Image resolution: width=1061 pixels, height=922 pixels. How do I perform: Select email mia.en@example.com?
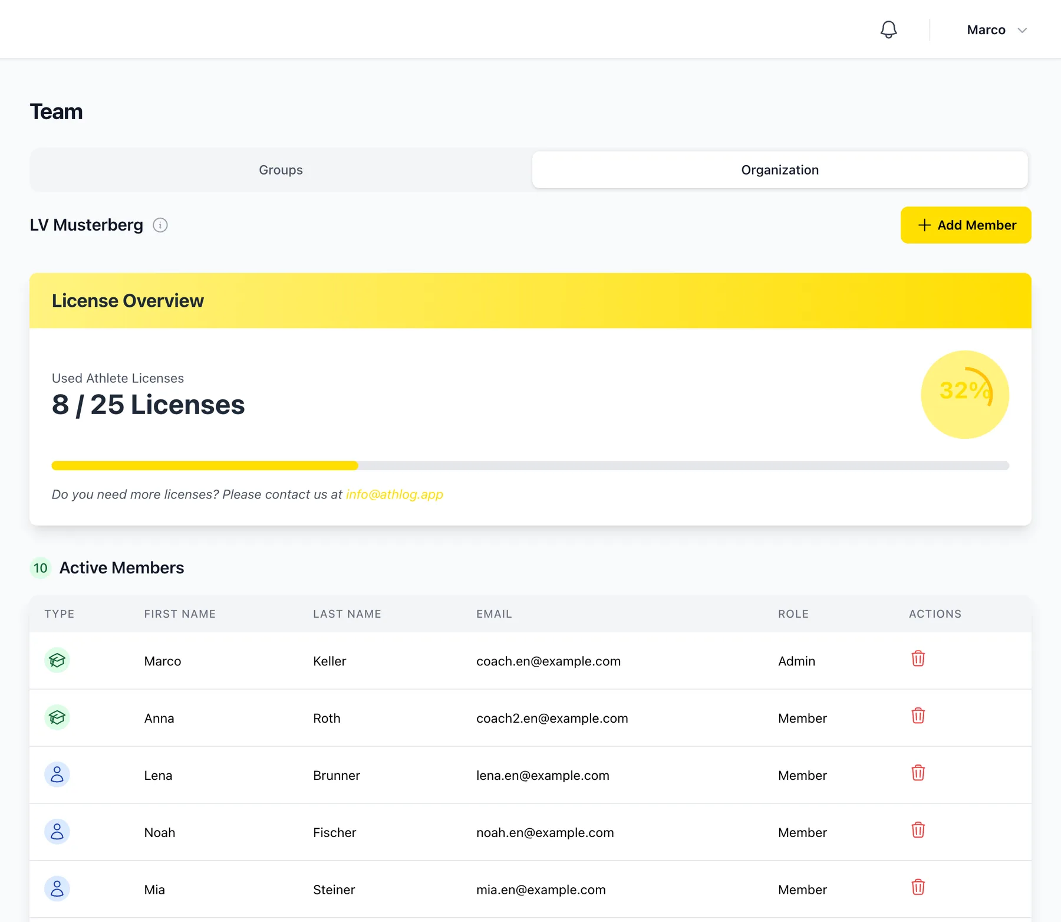[x=541, y=890]
